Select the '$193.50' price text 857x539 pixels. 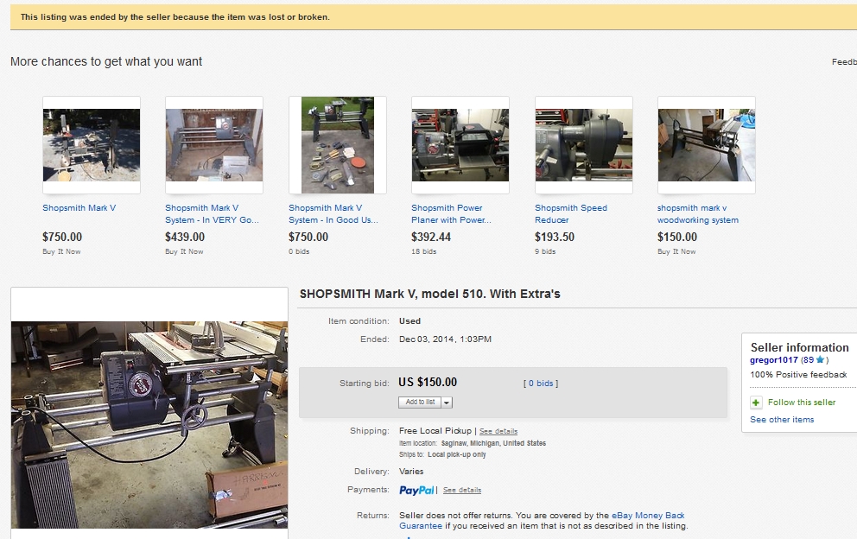[555, 237]
